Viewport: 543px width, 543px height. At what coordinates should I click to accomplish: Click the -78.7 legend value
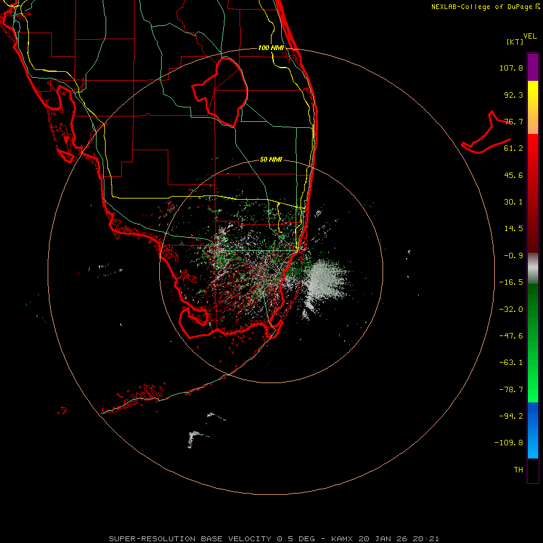[511, 390]
